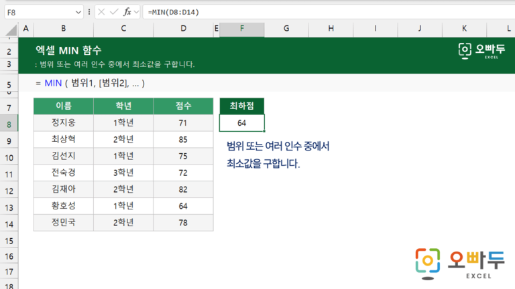This screenshot has width=515, height=289.
Task: Click grade cell in 정지웅 row
Action: [123, 123]
